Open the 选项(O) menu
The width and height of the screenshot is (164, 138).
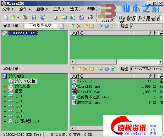click(x=77, y=9)
